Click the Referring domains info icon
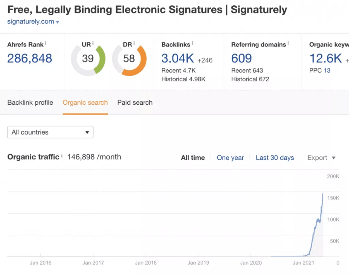Image resolution: width=349 pixels, height=275 pixels. [288, 43]
